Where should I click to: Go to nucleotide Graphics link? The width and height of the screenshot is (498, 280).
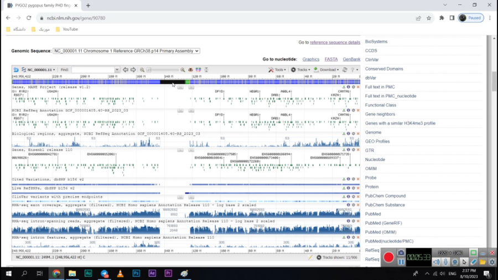point(310,59)
